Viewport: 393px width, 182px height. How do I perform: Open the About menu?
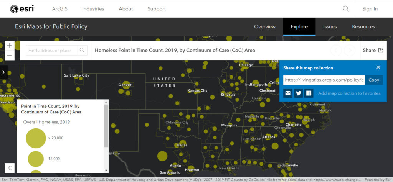[125, 9]
